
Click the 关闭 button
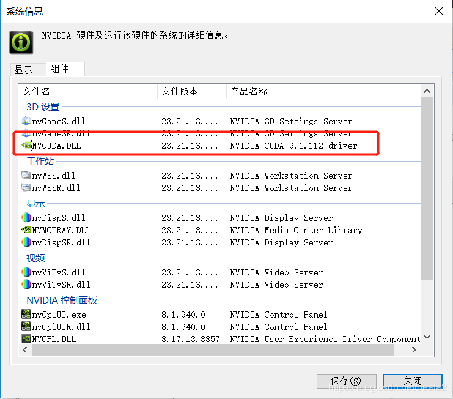pyautogui.click(x=413, y=381)
